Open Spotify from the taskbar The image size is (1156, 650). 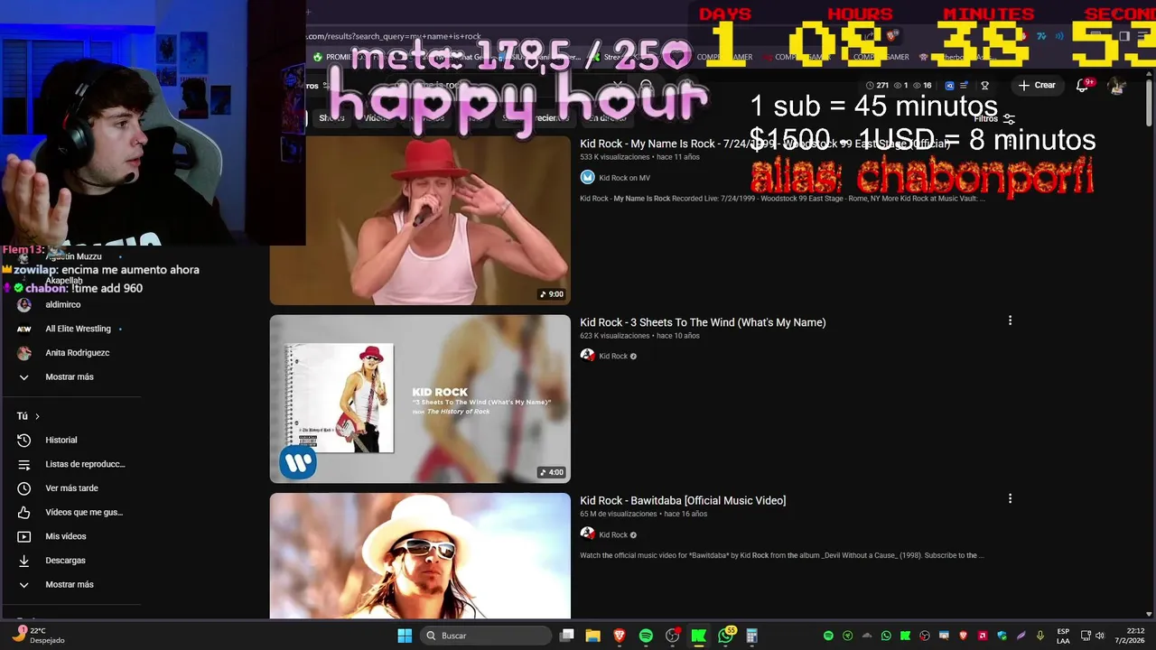click(x=646, y=636)
